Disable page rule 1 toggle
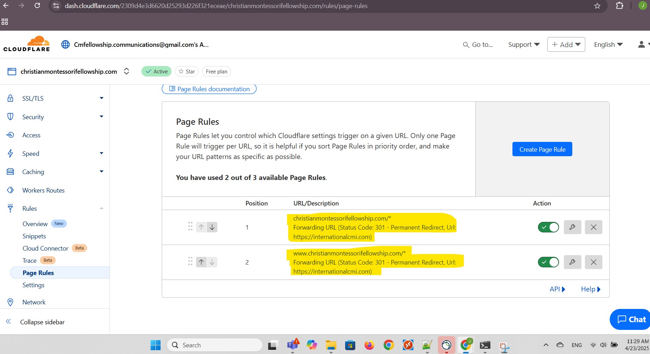The image size is (650, 354). click(548, 227)
